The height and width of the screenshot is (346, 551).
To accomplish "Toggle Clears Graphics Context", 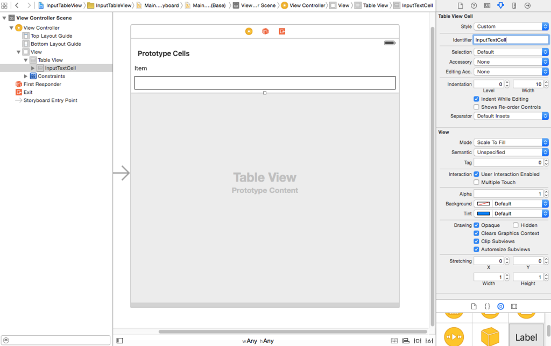I will (476, 233).
